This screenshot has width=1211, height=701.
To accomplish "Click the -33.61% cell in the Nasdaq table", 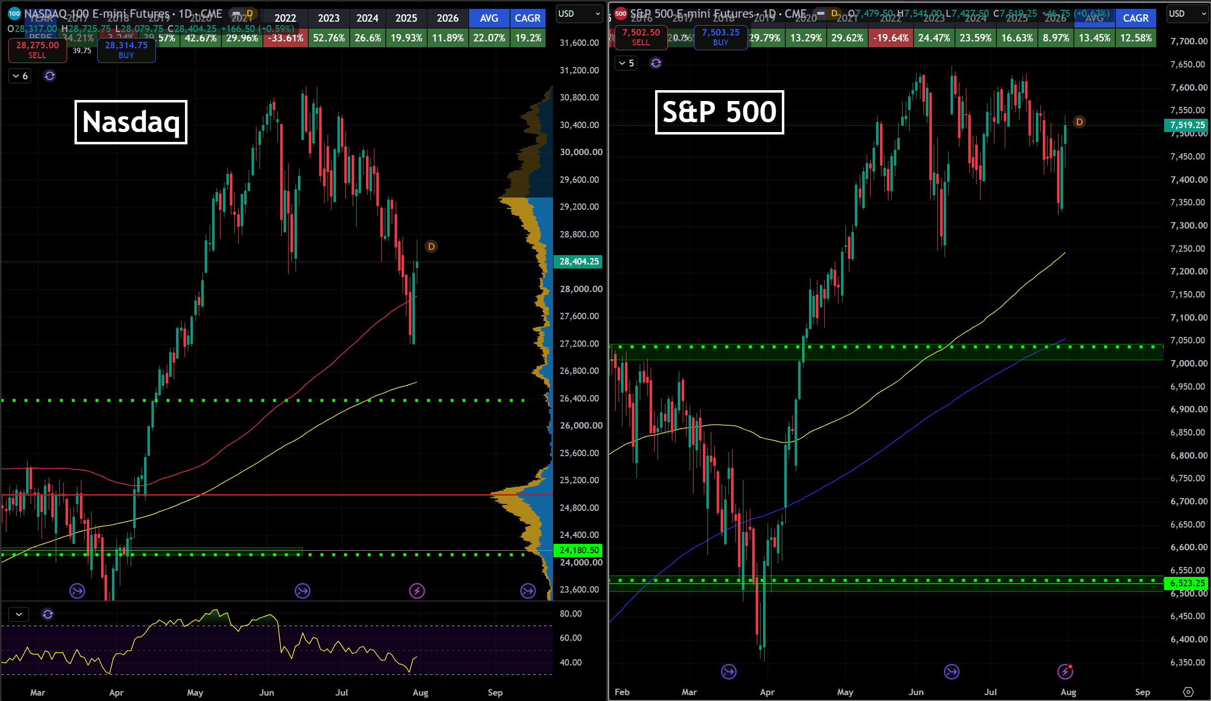I will (286, 38).
